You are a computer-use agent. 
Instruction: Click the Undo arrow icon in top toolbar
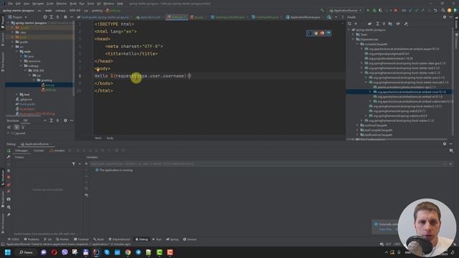coord(435,10)
